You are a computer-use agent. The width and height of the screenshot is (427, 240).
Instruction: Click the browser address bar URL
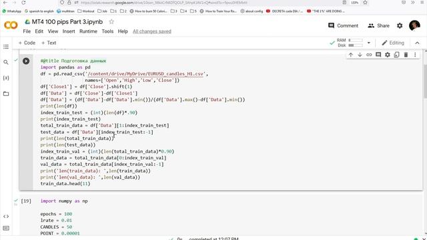coord(164,3)
